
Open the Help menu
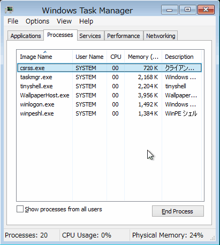[86, 21]
